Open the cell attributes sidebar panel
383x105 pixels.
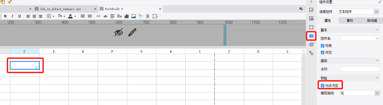click(311, 19)
